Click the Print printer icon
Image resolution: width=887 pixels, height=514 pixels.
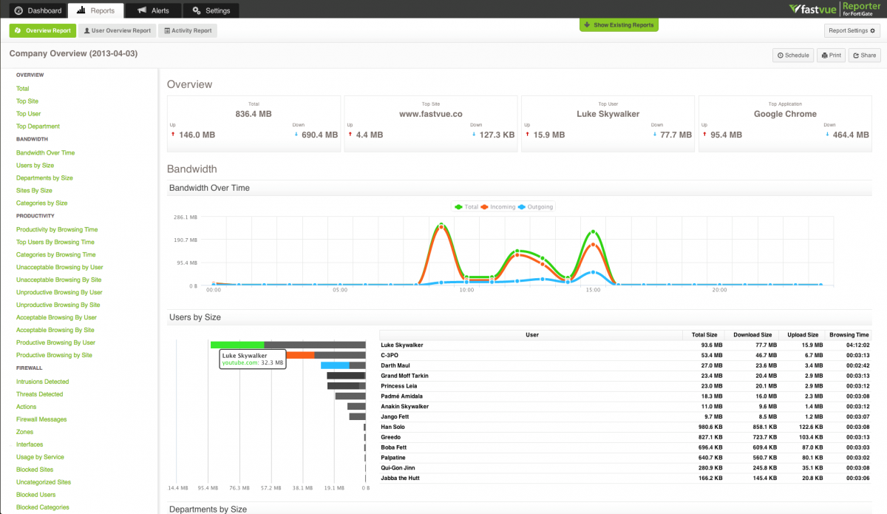coord(824,55)
